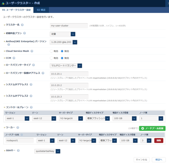Click help icon next to クラスター名
This screenshot has width=169, height=163.
point(22,25)
